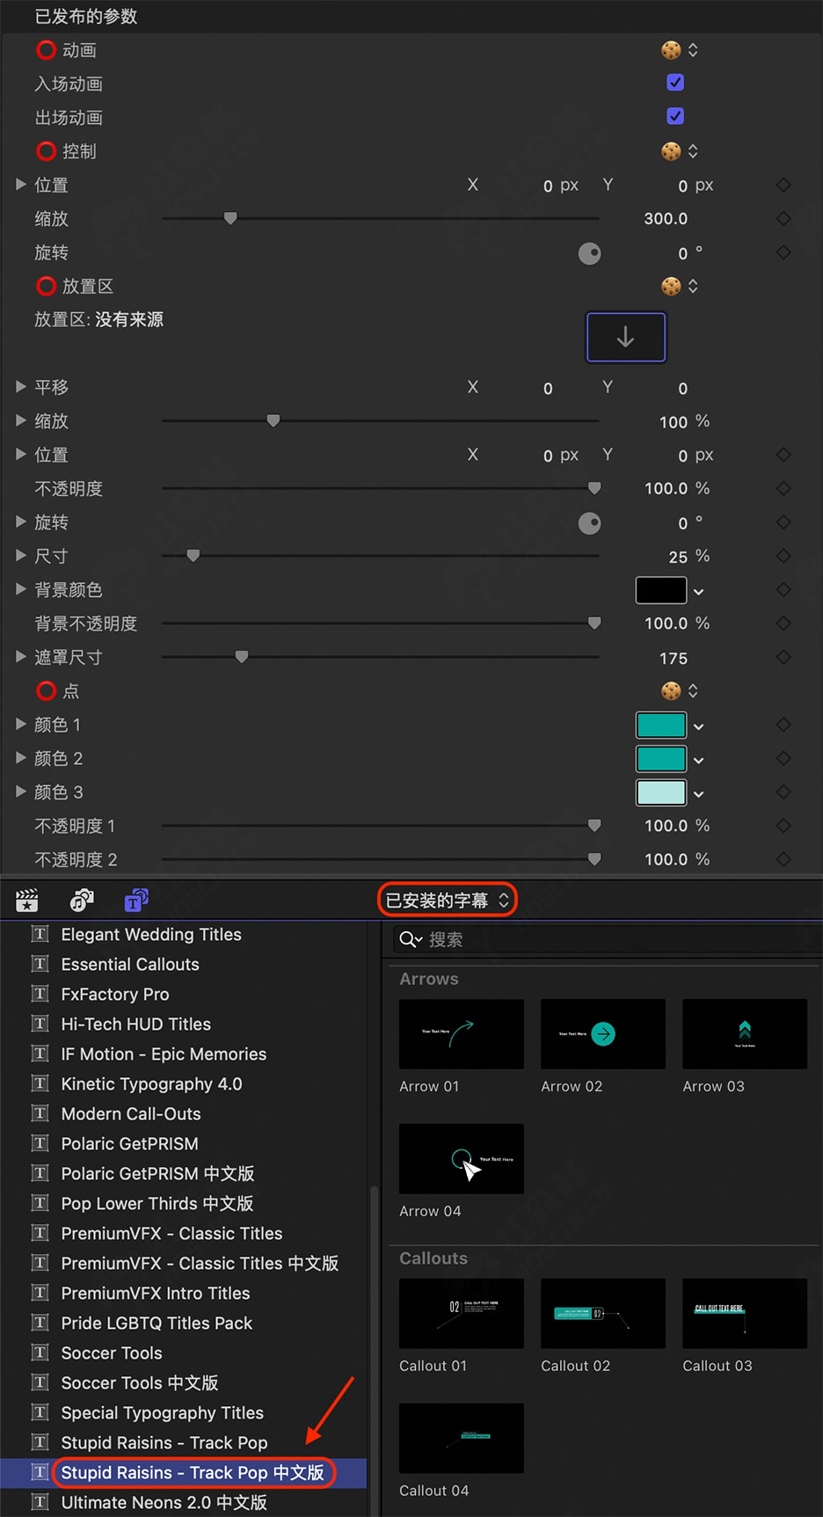Select Polaric GetPRISM 中文版 category
Viewport: 823px width, 1517px height.
click(157, 1173)
